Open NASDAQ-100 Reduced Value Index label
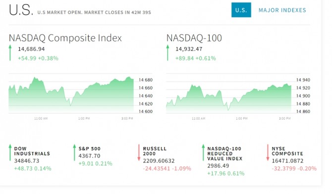Screen dimensions: 332x194 tap(224, 153)
